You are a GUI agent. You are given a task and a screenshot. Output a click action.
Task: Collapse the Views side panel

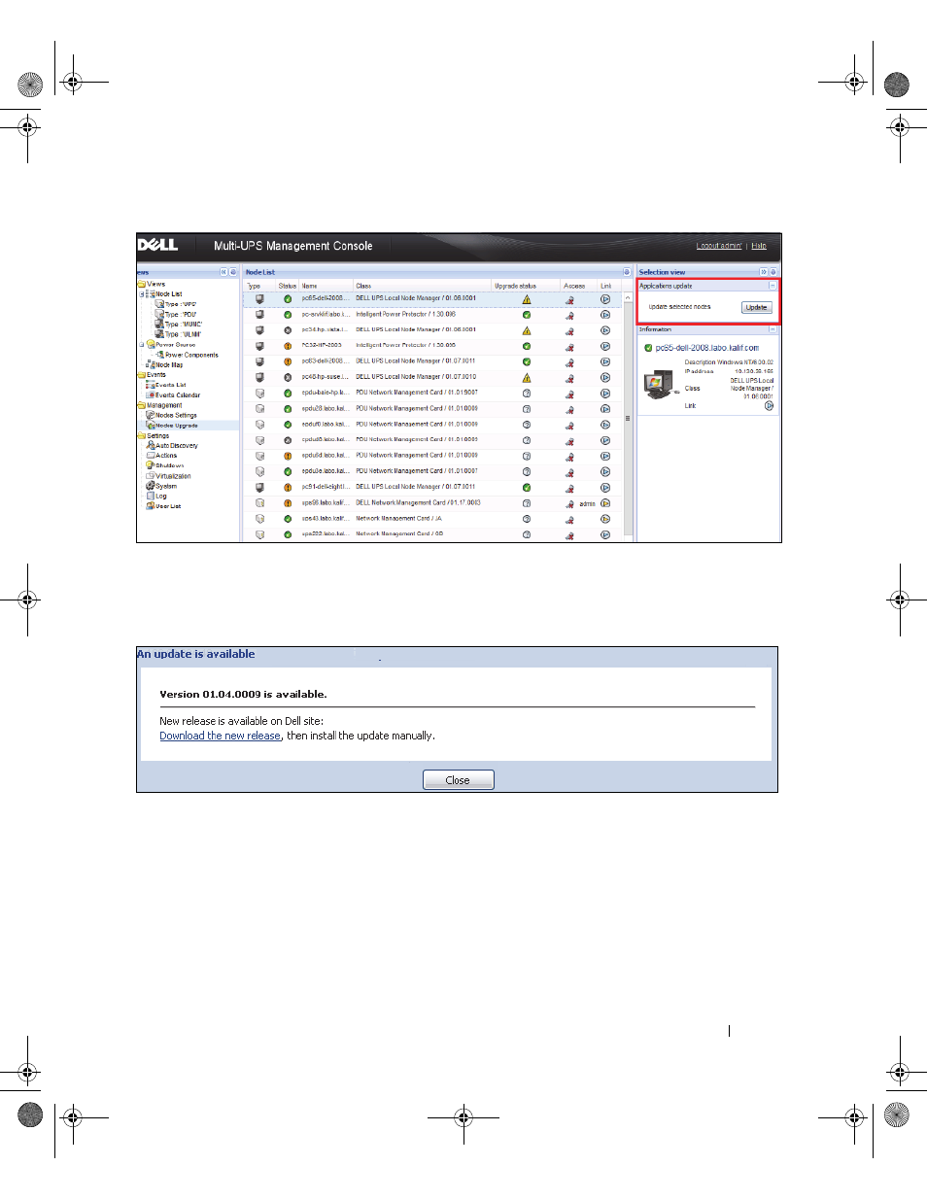click(x=223, y=272)
